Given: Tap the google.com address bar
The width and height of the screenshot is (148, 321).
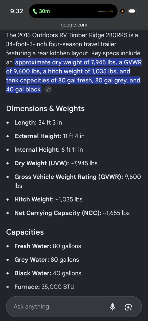Looking at the screenshot, I should coord(74,25).
